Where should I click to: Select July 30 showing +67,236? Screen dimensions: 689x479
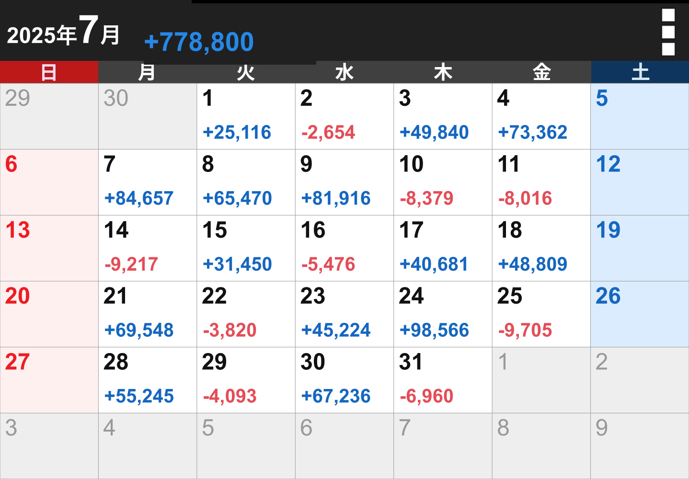click(344, 380)
